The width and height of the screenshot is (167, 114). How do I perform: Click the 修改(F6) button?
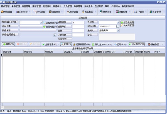coord(35,44)
